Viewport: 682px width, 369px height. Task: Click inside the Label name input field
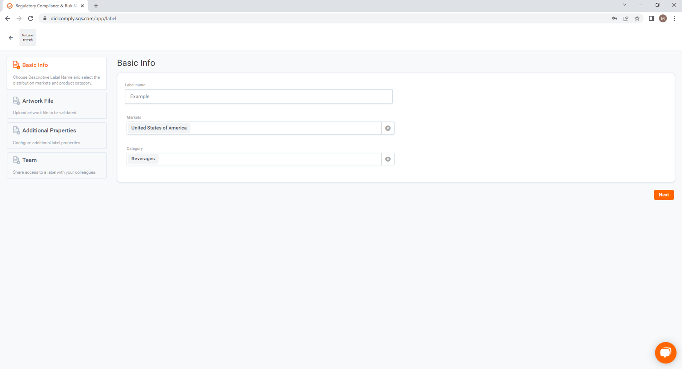[x=258, y=96]
